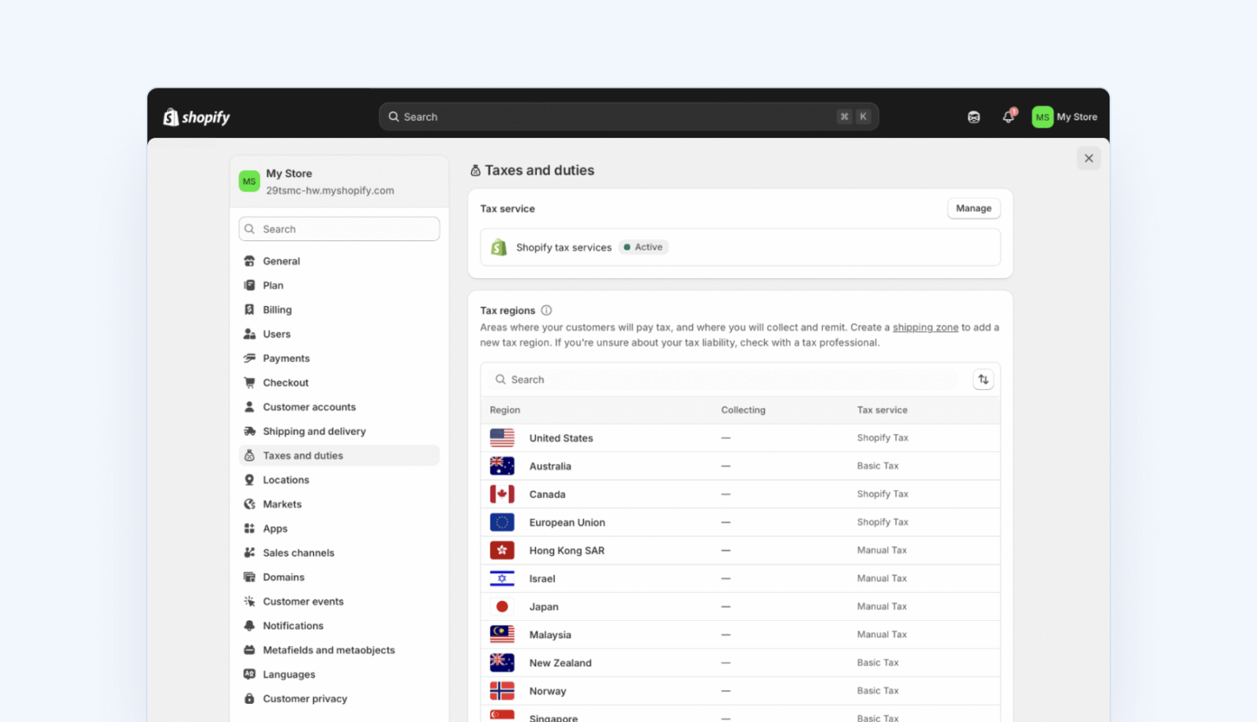Click the Notifications bell icon in sidebar
This screenshot has width=1257, height=722.
point(249,625)
